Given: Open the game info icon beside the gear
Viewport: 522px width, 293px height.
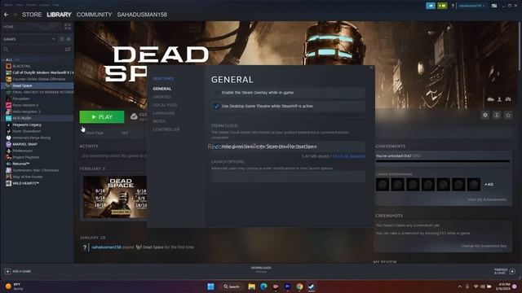Looking at the screenshot, I should pyautogui.click(x=497, y=115).
